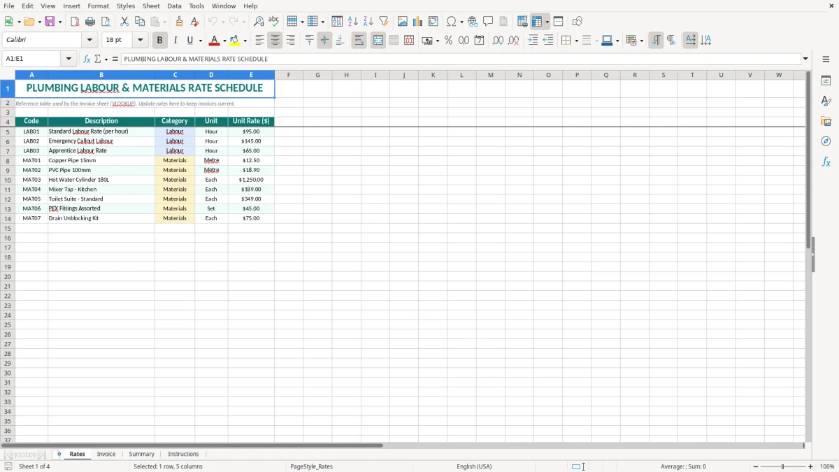The height and width of the screenshot is (472, 839).
Task: Open Conditional formatting dropdown arrow
Action: 641,41
